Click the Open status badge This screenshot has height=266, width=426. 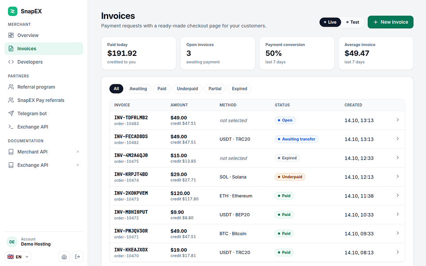pos(285,120)
